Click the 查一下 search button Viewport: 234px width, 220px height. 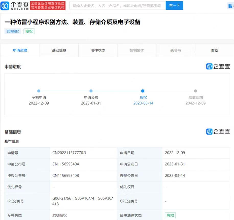click(174, 6)
